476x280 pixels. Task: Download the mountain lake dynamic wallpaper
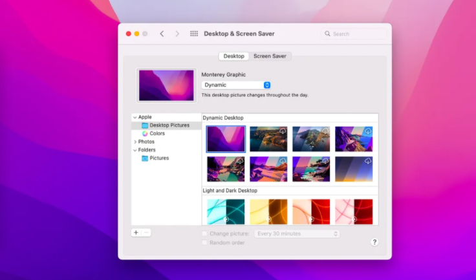point(240,161)
